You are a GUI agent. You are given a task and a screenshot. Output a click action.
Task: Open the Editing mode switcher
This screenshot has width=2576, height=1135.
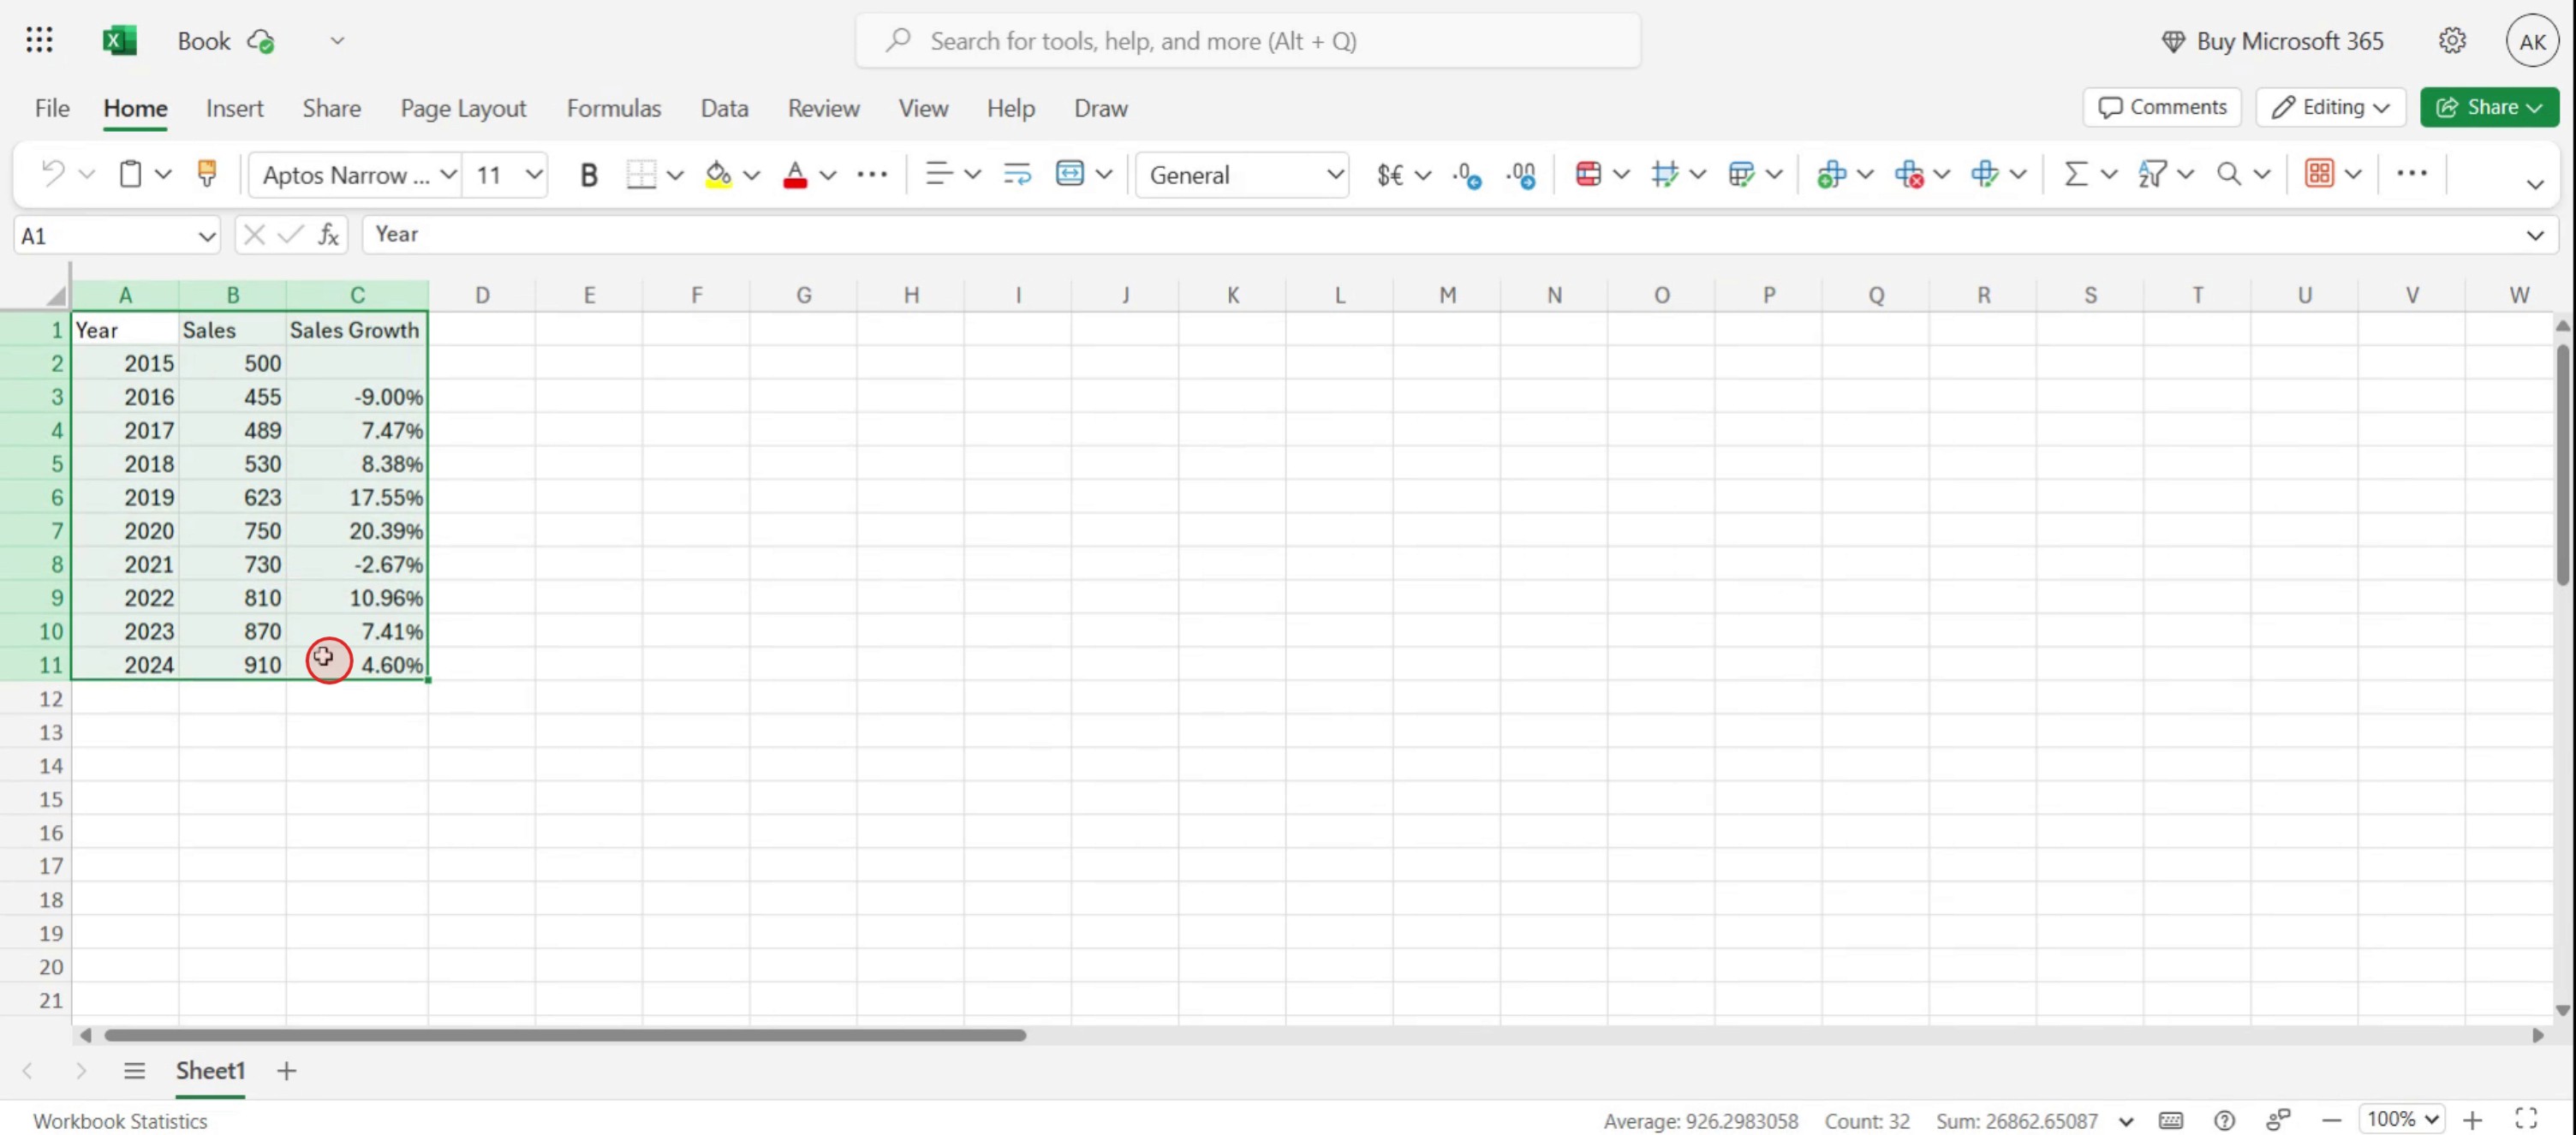tap(2330, 107)
